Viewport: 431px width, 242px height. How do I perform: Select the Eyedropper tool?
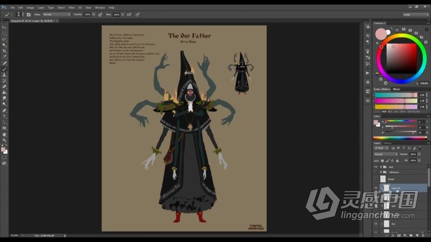click(4, 57)
